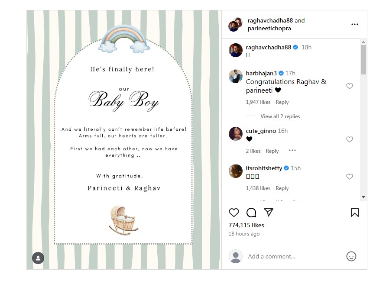The height and width of the screenshot is (284, 386).
Task: Click the comments scrollbar up arrow
Action: [363, 42]
